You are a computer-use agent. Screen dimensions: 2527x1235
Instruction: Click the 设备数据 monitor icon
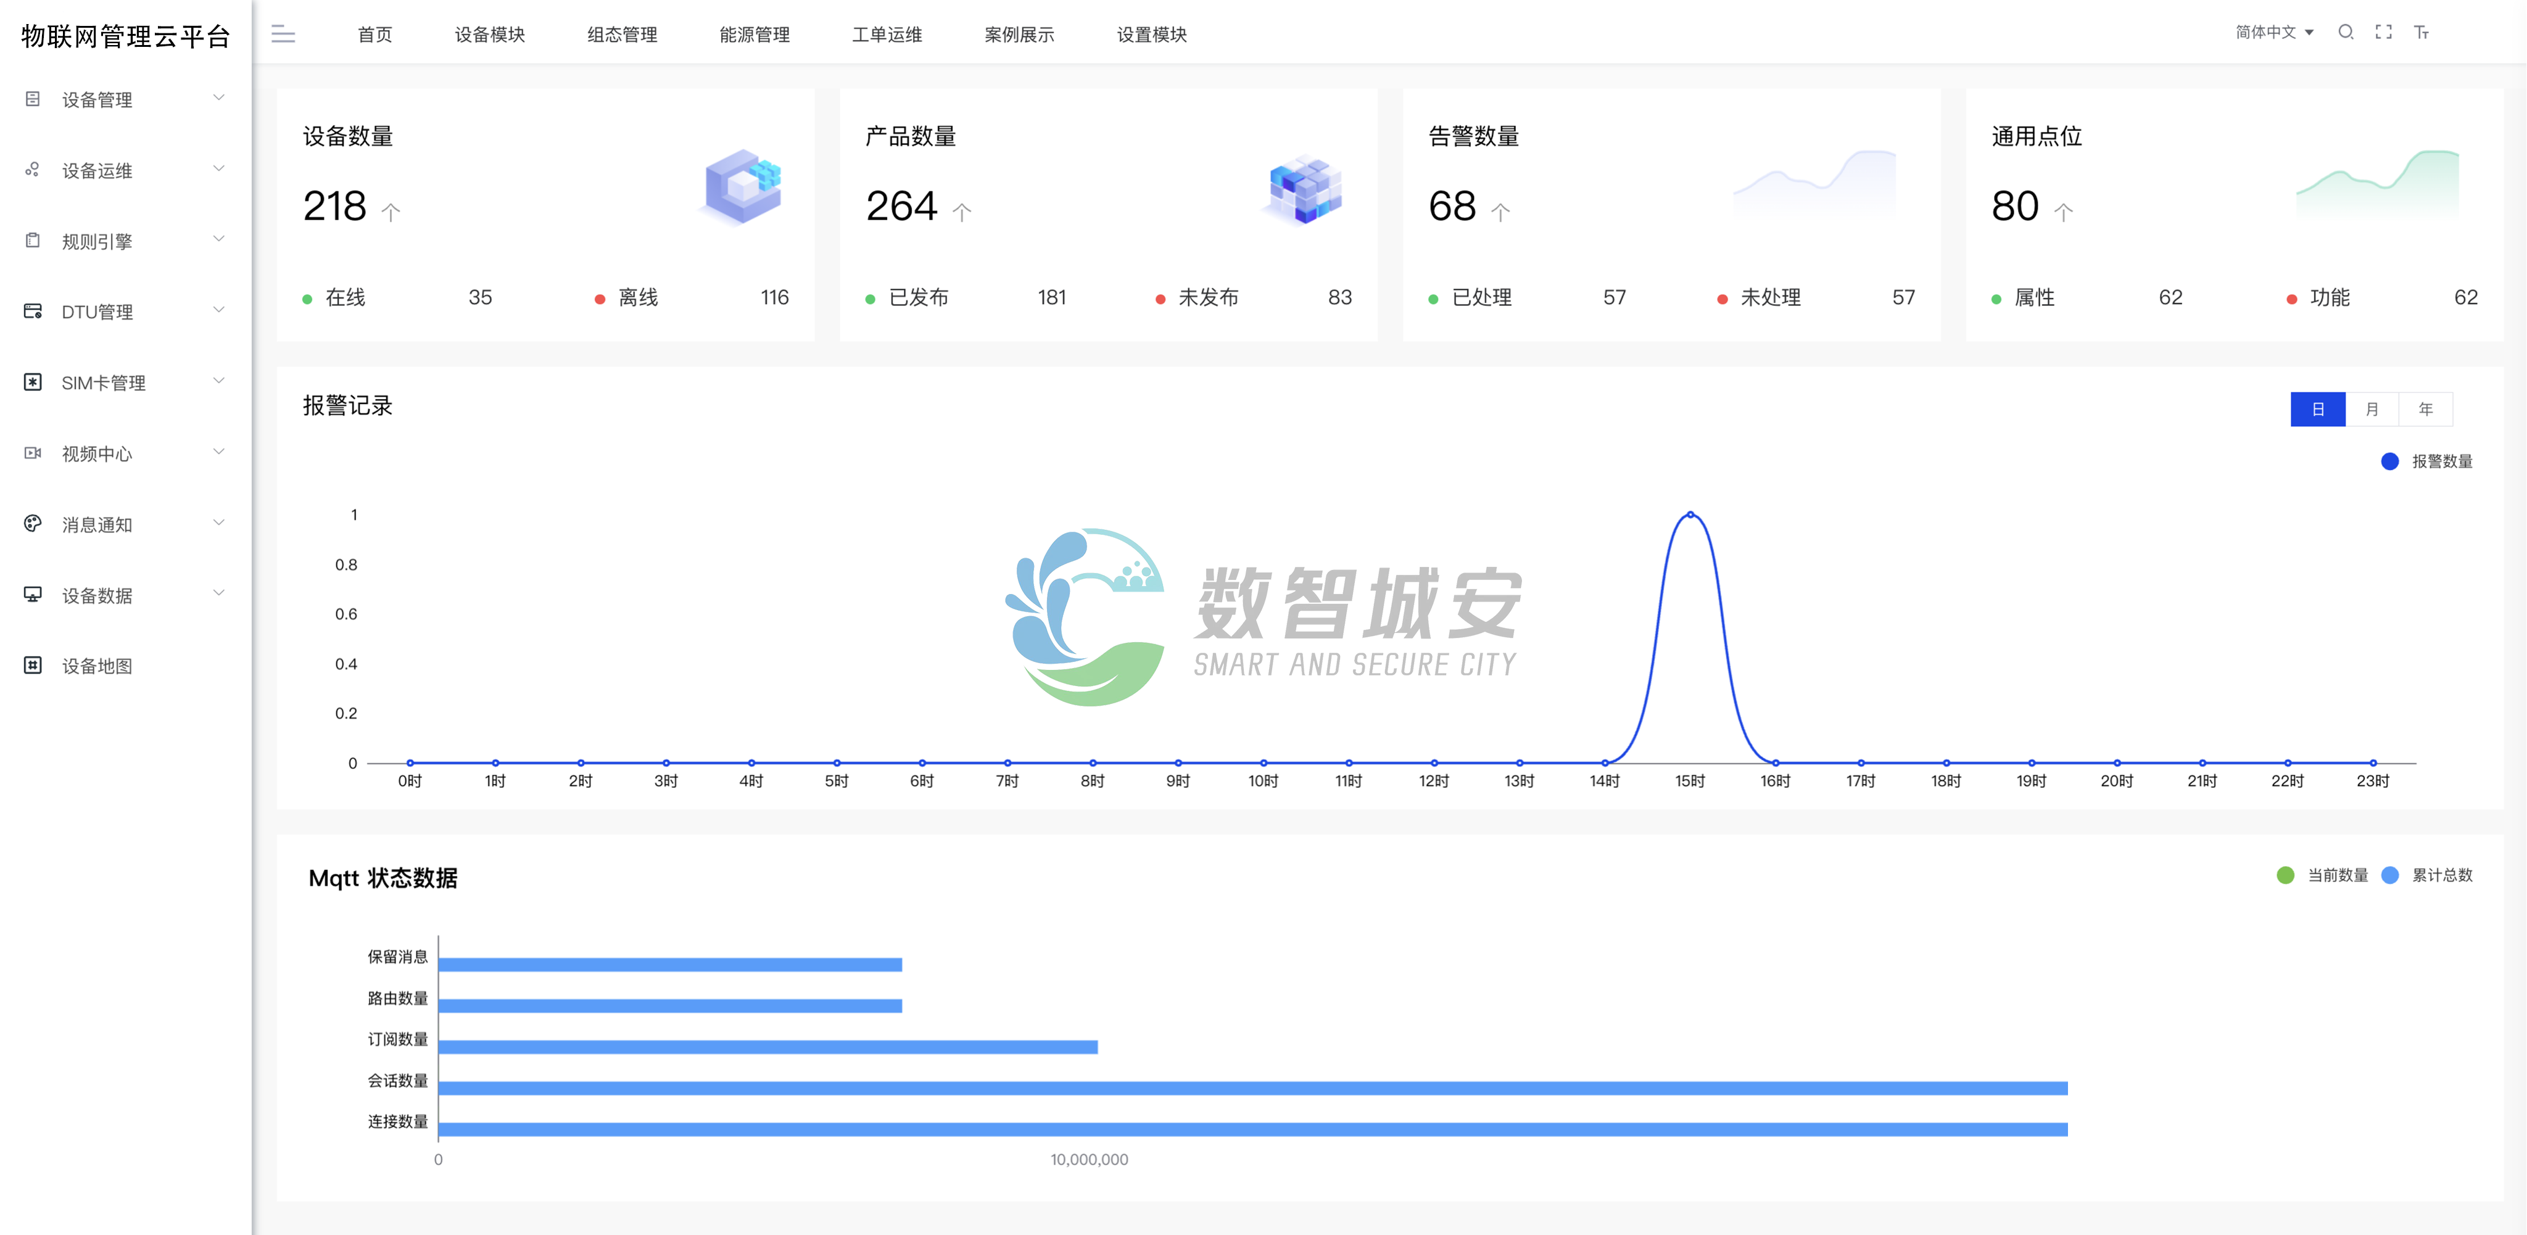[32, 595]
